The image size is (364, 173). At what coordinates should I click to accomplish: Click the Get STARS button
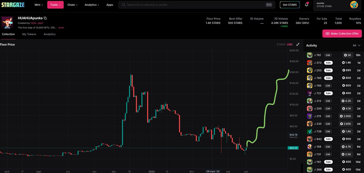pos(290,5)
